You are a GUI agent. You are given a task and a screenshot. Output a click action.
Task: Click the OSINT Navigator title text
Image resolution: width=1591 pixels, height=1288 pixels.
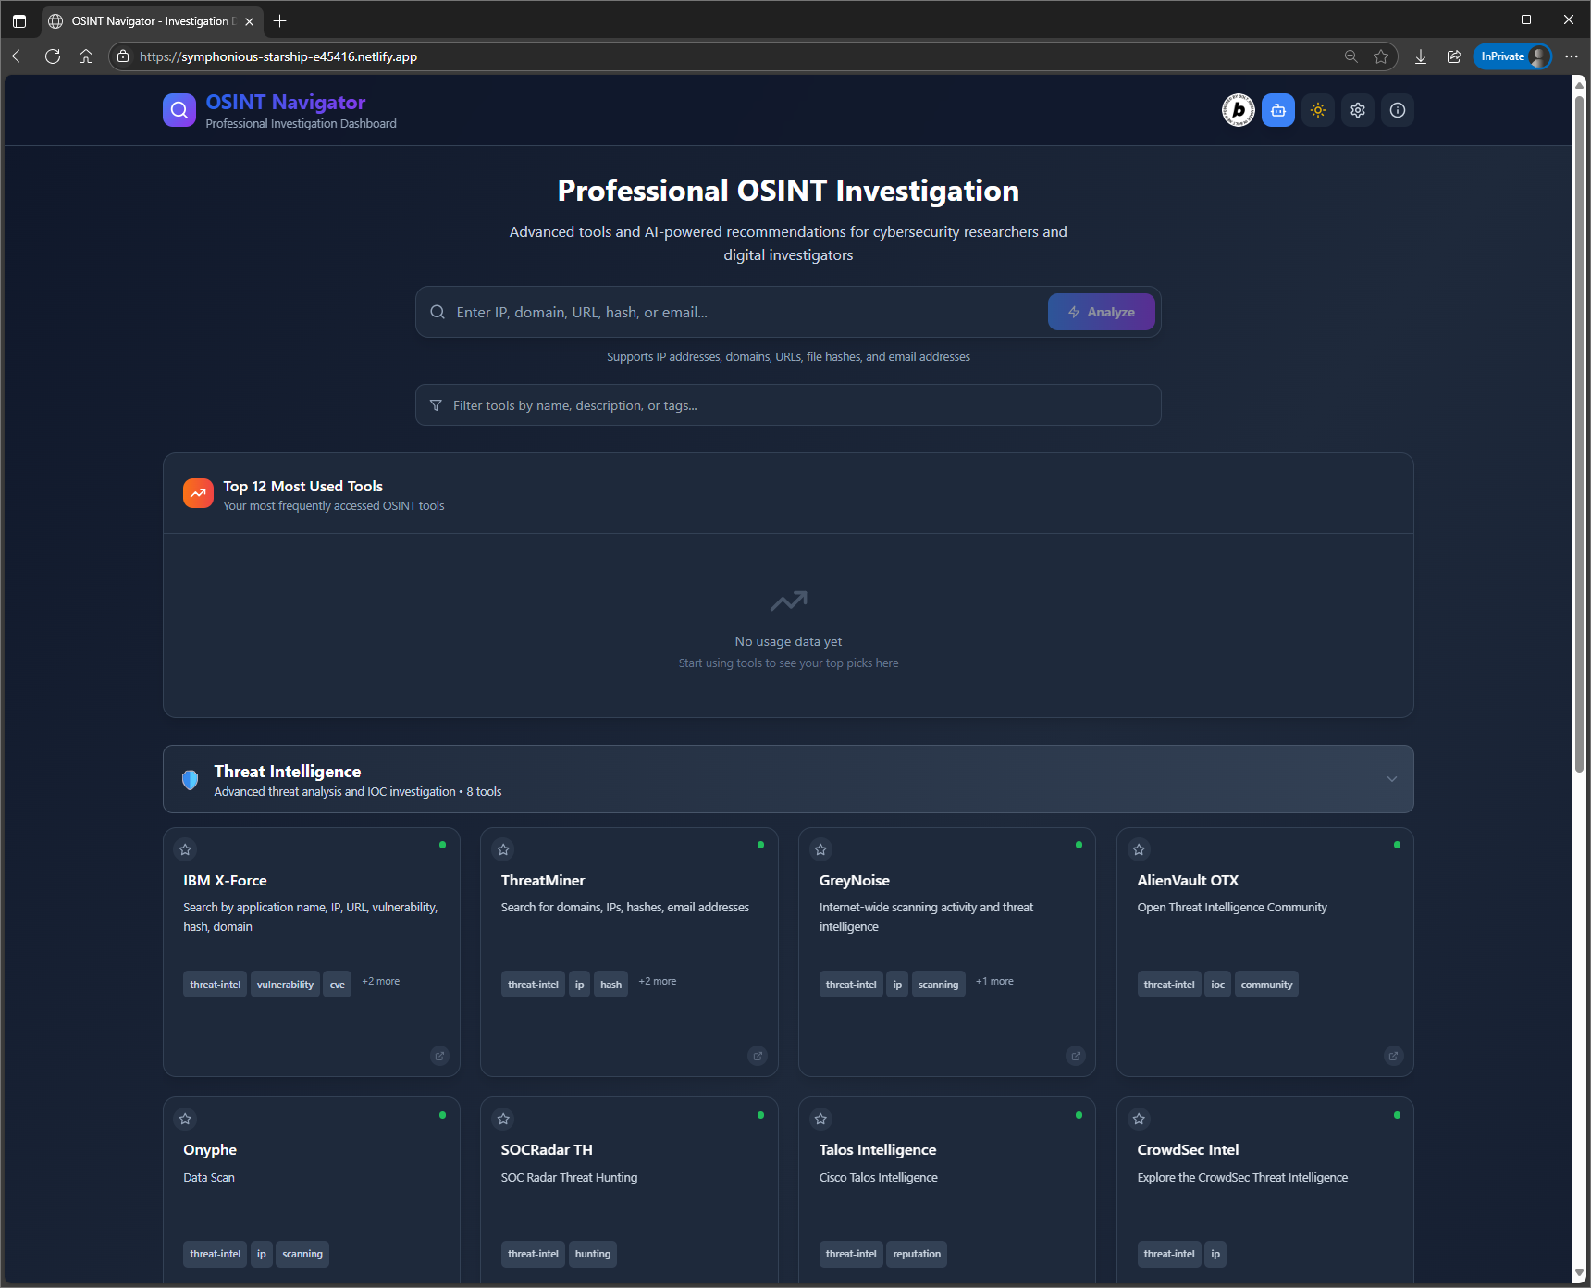tap(286, 102)
